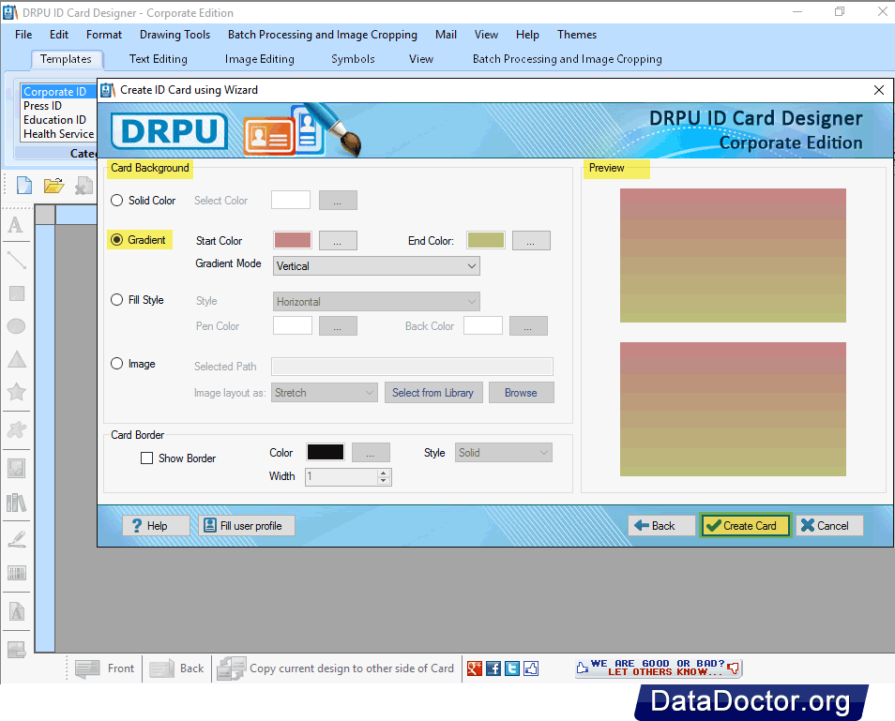Select the Solid Color radio button

(x=117, y=201)
